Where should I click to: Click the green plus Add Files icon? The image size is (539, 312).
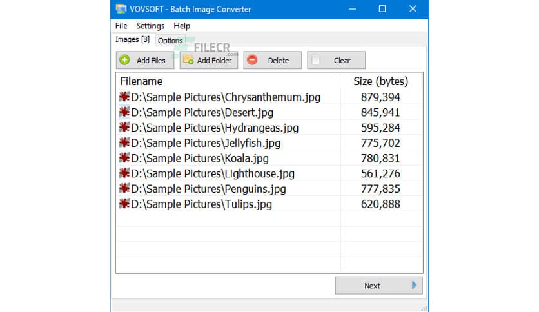[x=124, y=60]
